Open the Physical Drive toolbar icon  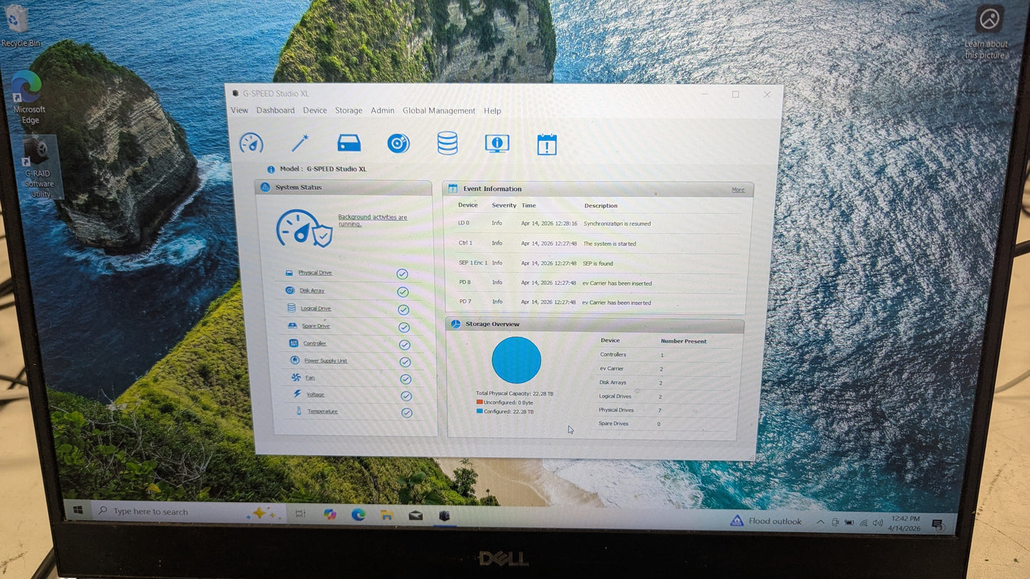click(x=349, y=142)
